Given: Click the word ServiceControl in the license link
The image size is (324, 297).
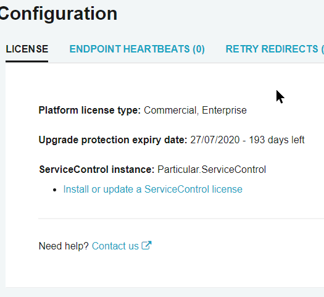Looking at the screenshot, I should click(x=177, y=190).
